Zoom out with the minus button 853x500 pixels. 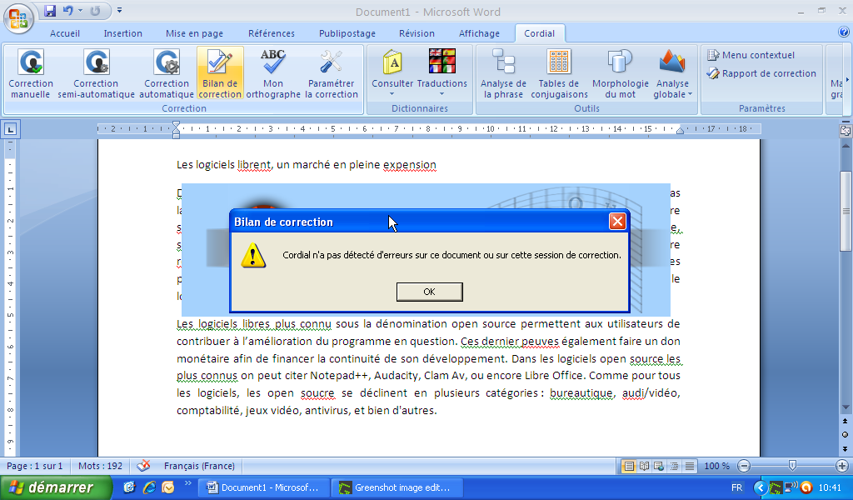(744, 466)
